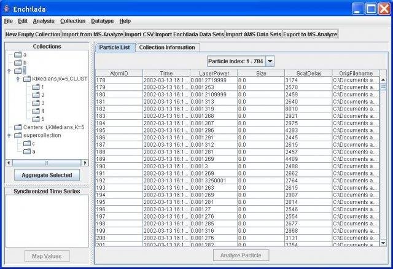Switch to the Collection Information tab
393x269 pixels.
pyautogui.click(x=167, y=47)
